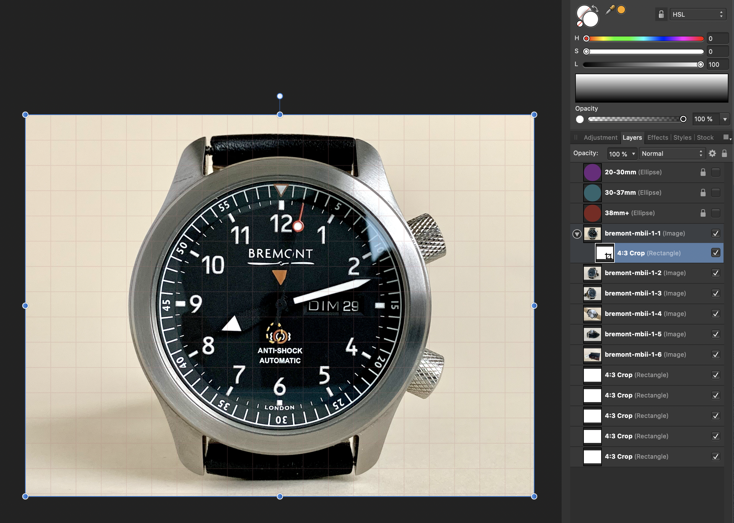Hide the selected 4:3 Crop layer
Image resolution: width=734 pixels, height=523 pixels.
click(715, 253)
